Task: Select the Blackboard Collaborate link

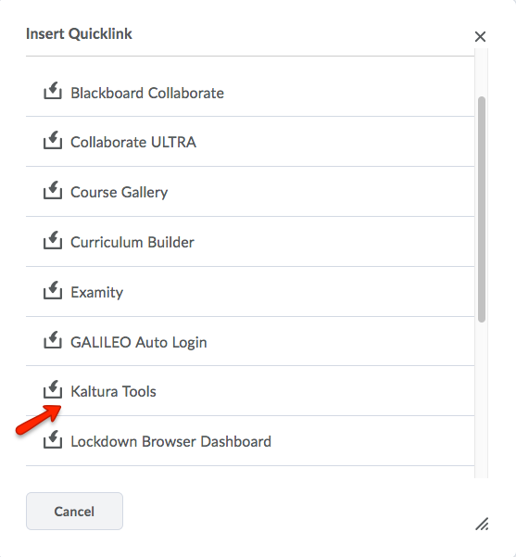Action: tap(147, 93)
